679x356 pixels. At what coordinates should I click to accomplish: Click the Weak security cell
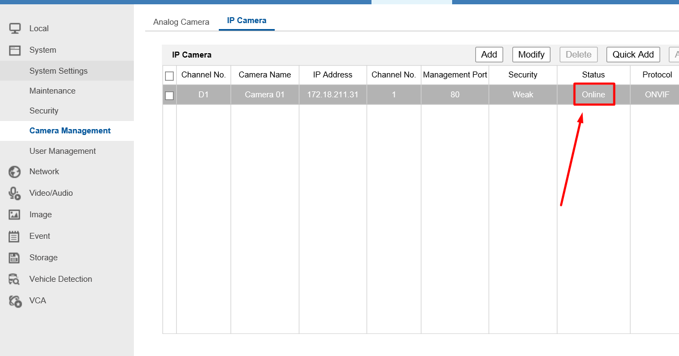523,95
